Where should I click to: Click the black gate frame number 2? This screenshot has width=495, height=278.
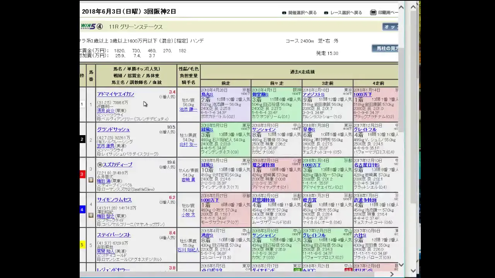(x=82, y=139)
